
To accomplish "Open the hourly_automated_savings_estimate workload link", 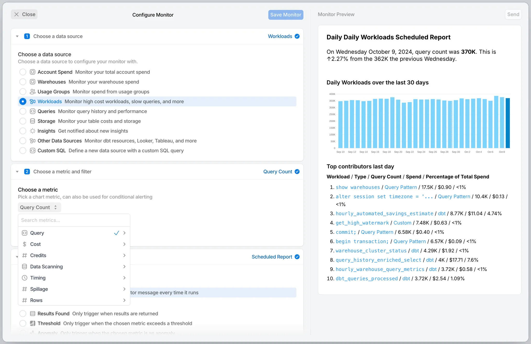I will point(385,214).
